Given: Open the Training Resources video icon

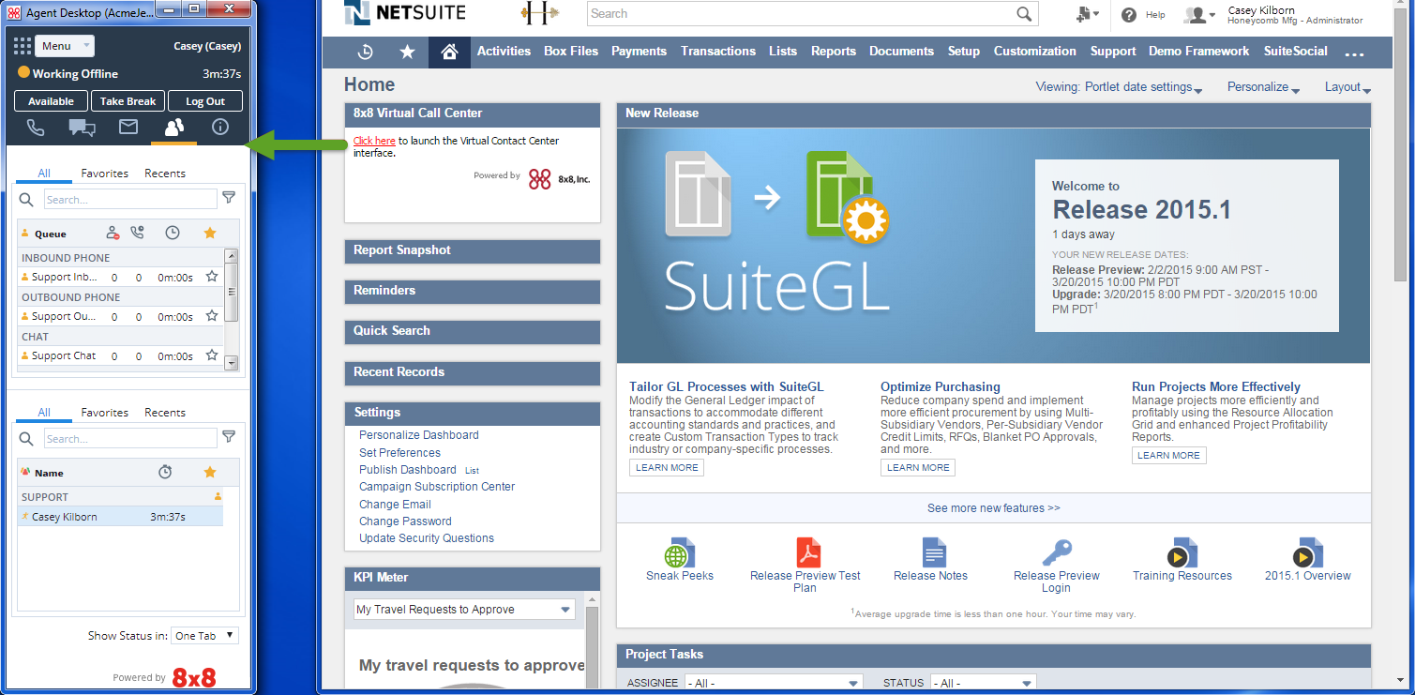Looking at the screenshot, I should [1182, 552].
